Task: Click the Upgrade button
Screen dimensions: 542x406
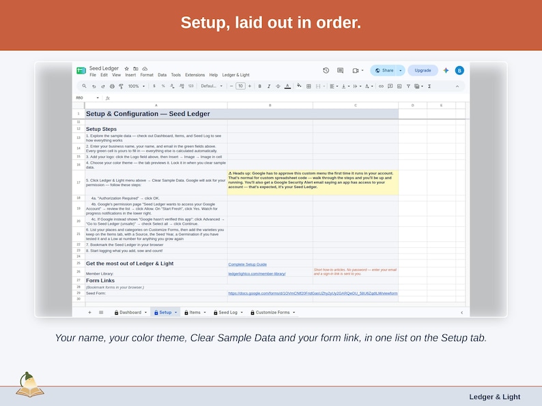Action: point(423,70)
